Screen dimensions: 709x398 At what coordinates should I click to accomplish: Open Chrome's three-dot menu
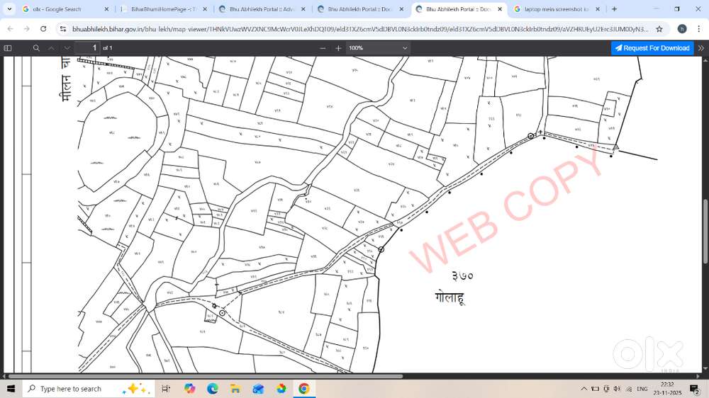pos(699,29)
